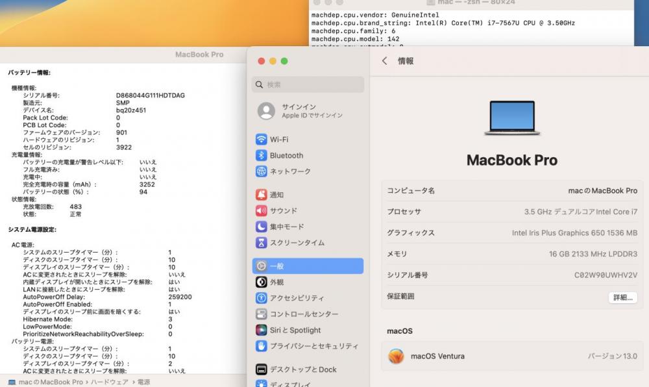Click cycle count value 483

click(76, 206)
